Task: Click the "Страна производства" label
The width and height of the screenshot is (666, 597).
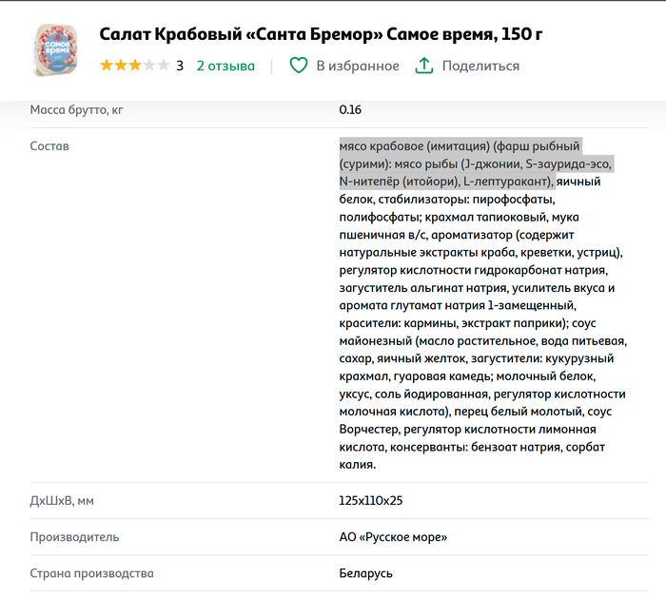Action: click(x=91, y=573)
